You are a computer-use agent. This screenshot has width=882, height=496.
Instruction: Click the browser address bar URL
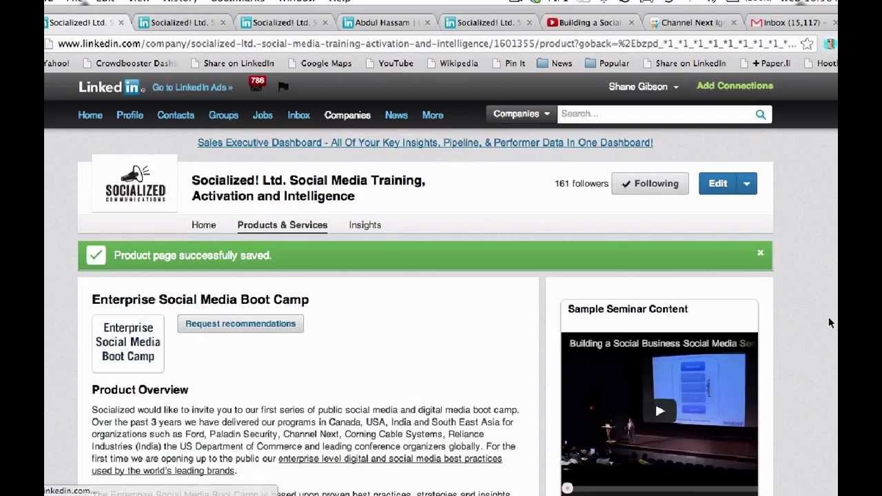click(427, 44)
